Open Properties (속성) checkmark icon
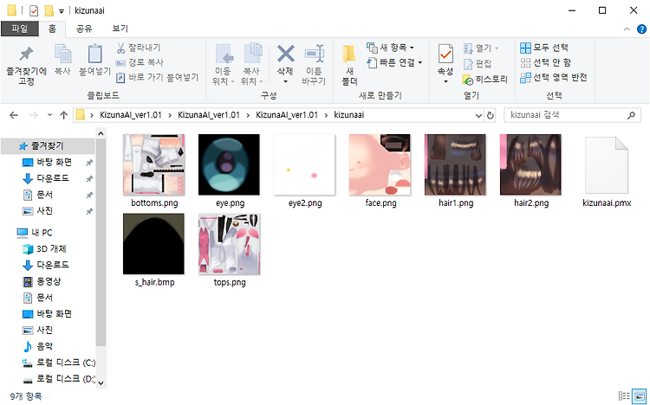Viewport: 650px width, 405px height. pos(445,54)
